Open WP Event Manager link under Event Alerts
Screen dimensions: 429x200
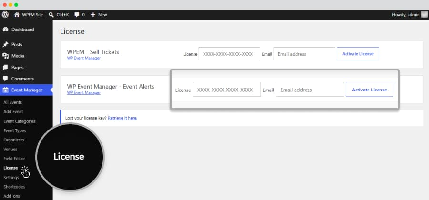point(84,93)
